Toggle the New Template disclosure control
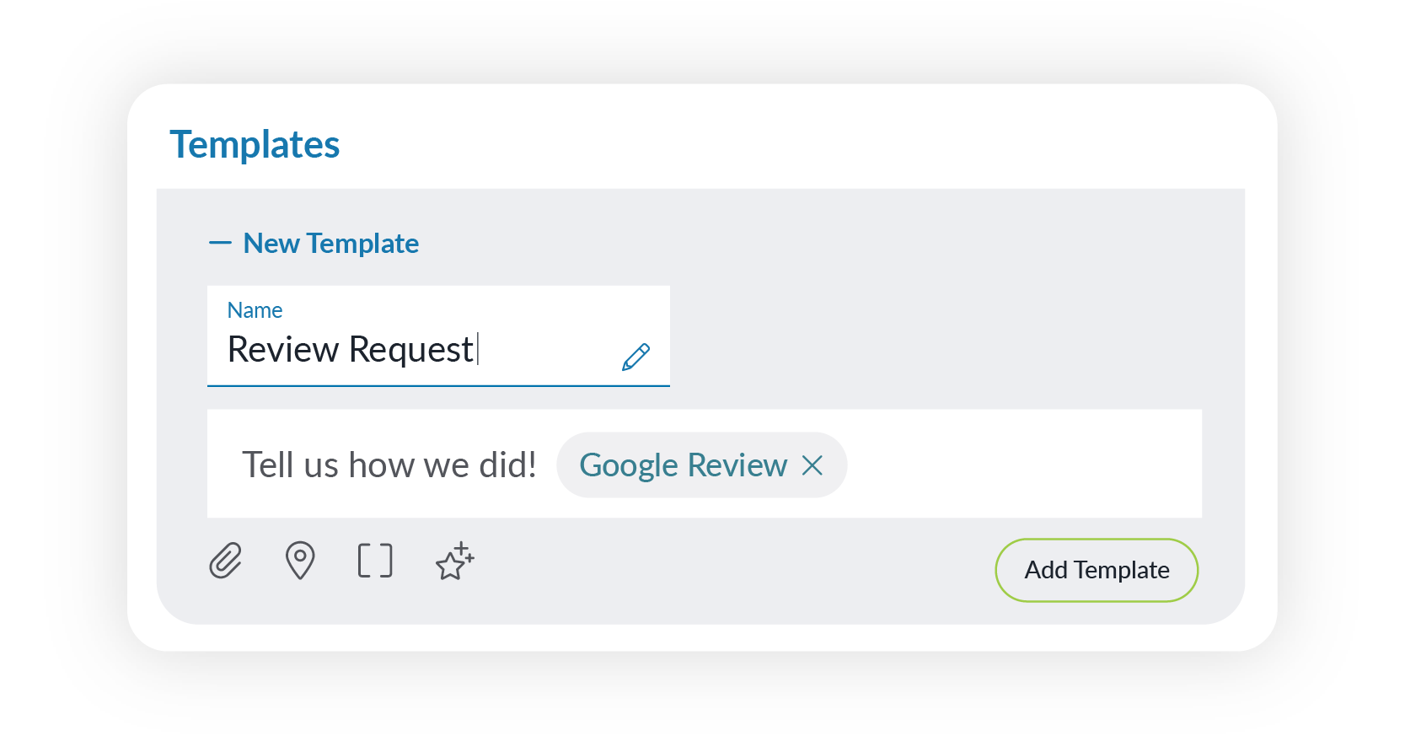 tap(221, 243)
